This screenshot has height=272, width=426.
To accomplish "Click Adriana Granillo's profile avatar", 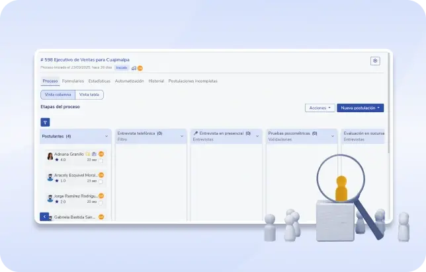I will point(50,156).
